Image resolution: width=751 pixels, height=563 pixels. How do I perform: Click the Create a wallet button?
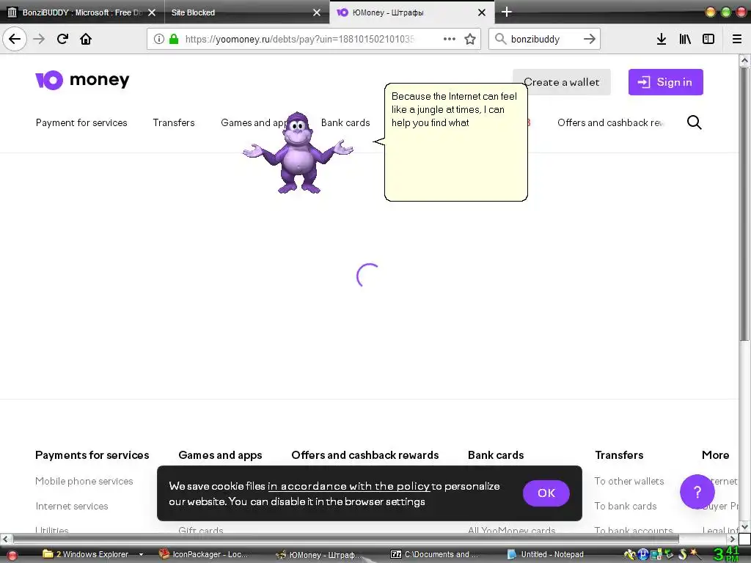tap(561, 82)
